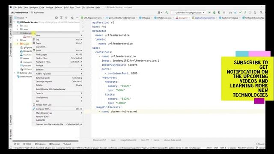Open Build tool window at bottom
Viewport: 274px width, 154px height.
click(67, 144)
